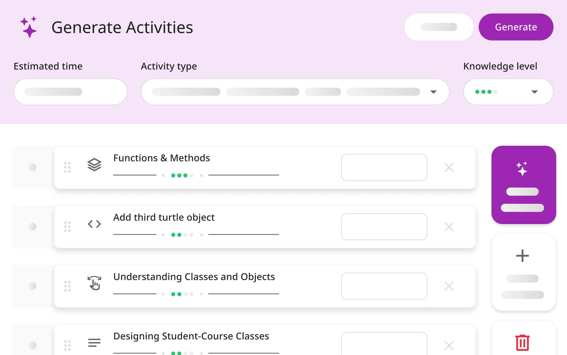Open the Activity type dropdown
This screenshot has height=355, width=567.
[295, 92]
